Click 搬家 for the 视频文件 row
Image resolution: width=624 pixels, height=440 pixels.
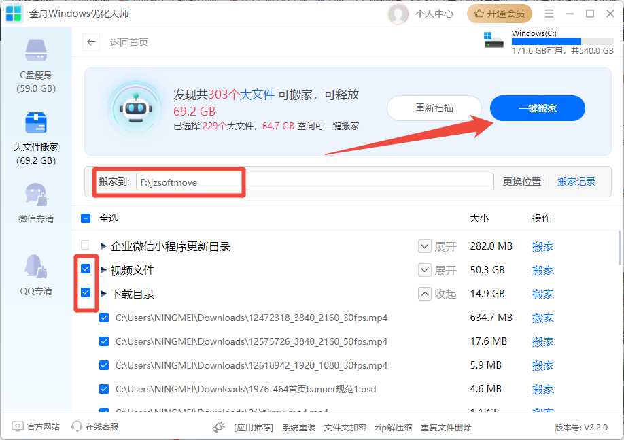pos(543,271)
